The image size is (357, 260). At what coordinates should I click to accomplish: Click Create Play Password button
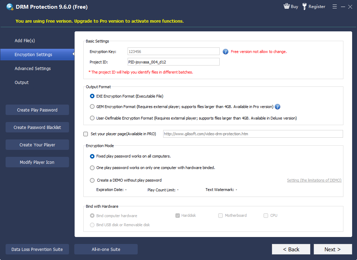[37, 110]
